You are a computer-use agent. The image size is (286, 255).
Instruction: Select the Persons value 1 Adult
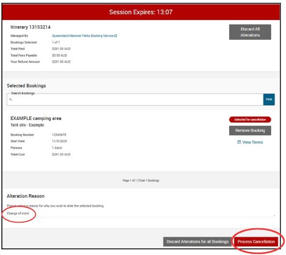(x=57, y=148)
